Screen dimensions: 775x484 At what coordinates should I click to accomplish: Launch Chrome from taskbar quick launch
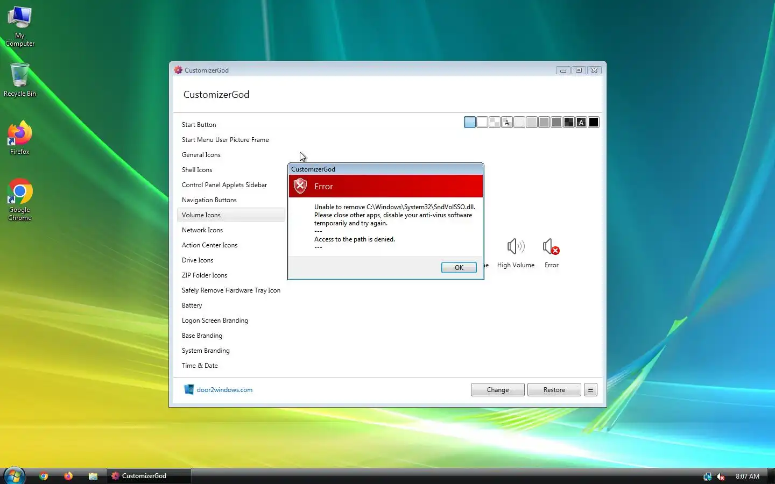coord(44,476)
